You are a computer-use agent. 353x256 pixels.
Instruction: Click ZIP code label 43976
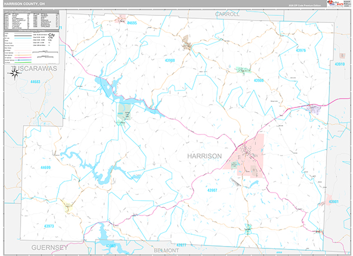[301, 50]
